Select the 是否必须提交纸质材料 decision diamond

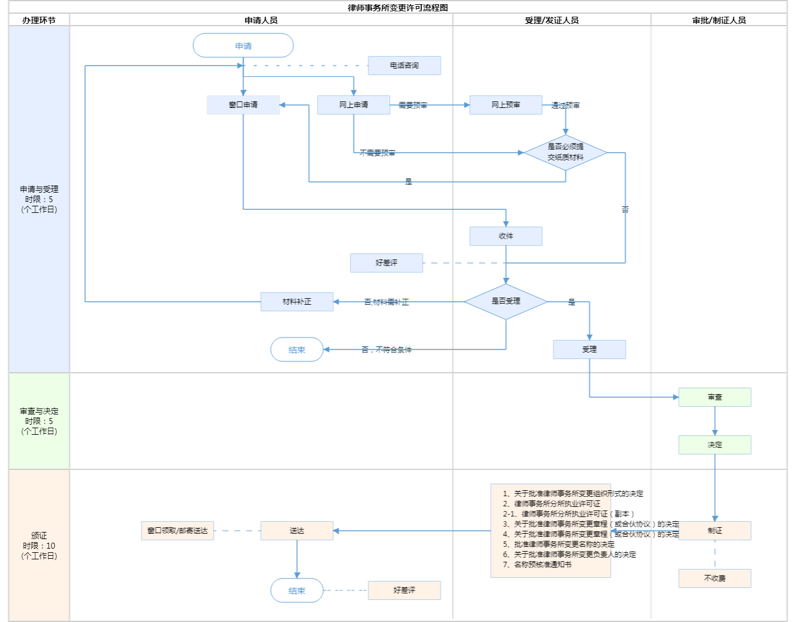tap(565, 153)
